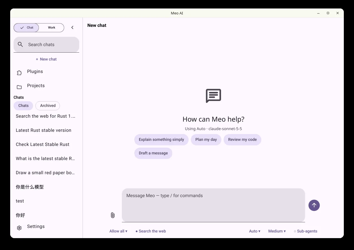
Task: Open the Plugins page
Action: click(x=46, y=73)
